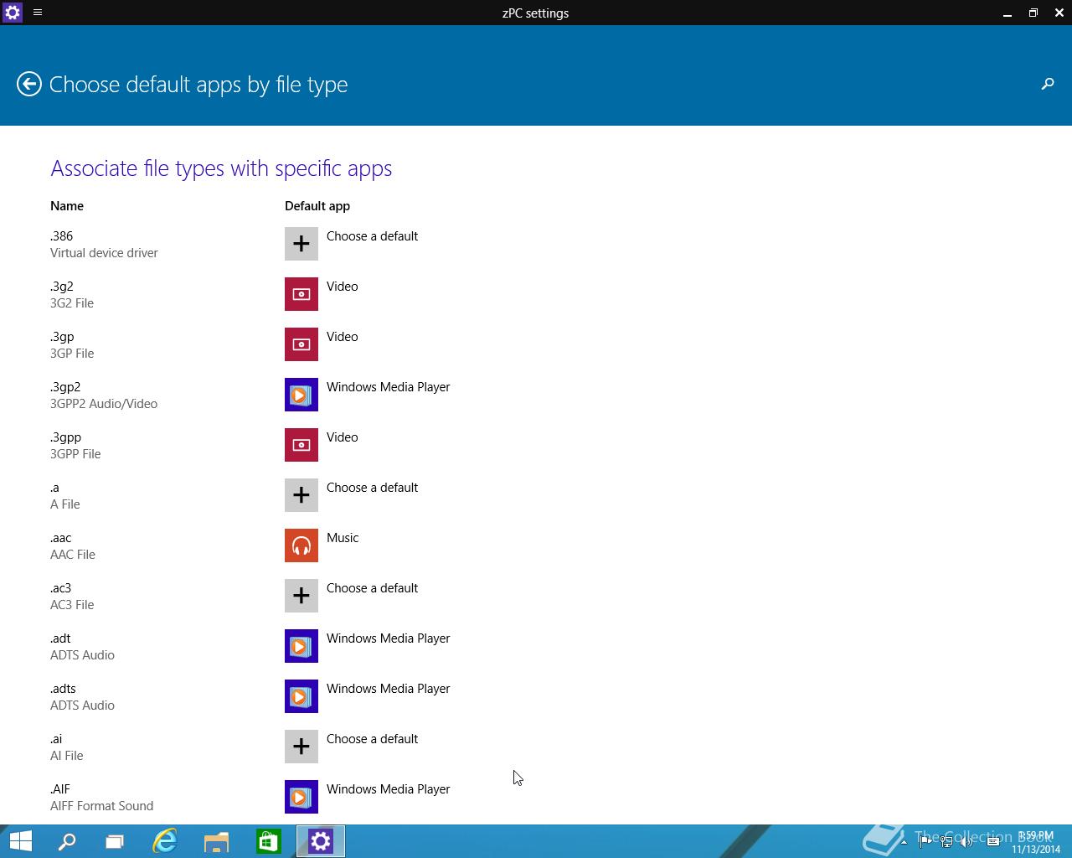
Task: Select the ".a" file type name
Action: point(54,488)
